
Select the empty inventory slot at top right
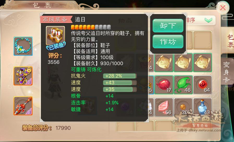click(202, 40)
